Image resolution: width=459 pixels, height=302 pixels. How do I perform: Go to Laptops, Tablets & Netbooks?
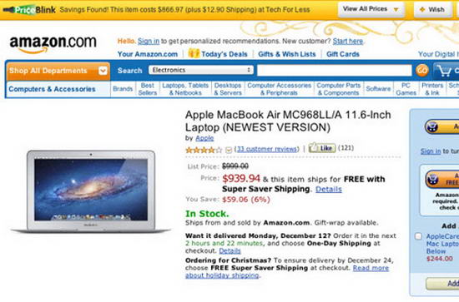click(x=185, y=89)
